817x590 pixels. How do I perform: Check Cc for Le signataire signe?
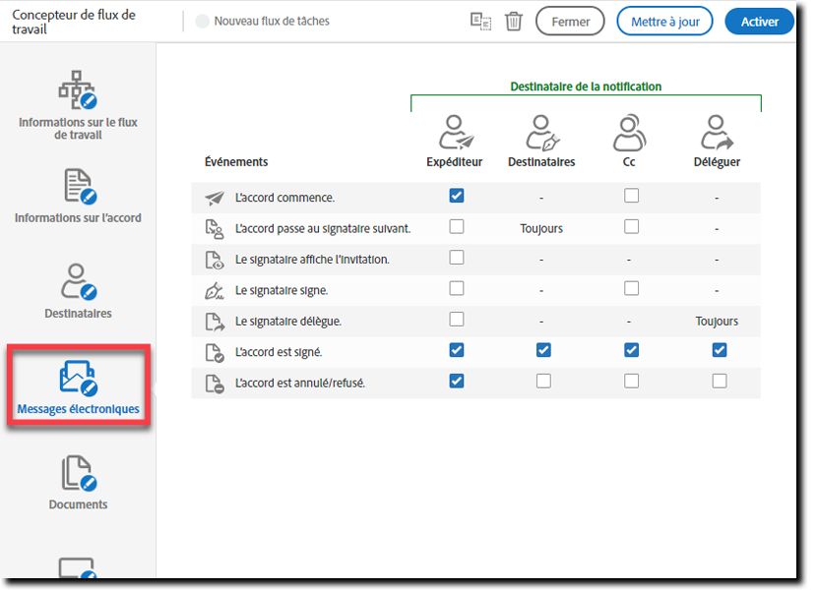(632, 288)
